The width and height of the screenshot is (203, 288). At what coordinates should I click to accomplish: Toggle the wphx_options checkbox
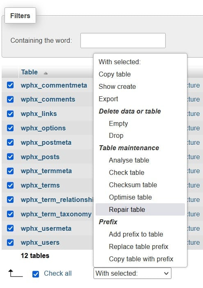[10, 128]
